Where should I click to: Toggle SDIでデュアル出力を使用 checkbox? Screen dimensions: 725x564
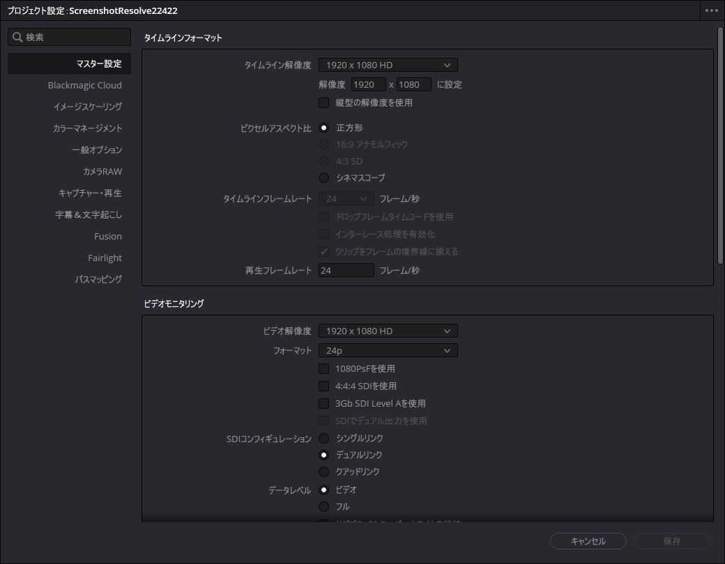click(323, 421)
